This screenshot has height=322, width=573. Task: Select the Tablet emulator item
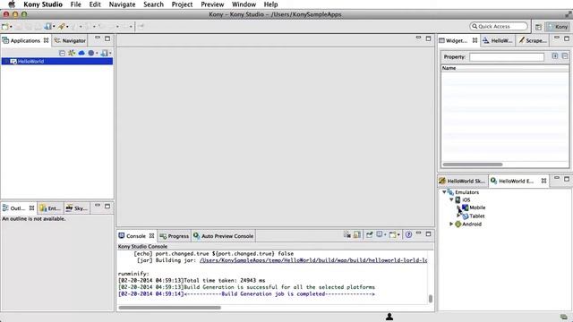477,216
